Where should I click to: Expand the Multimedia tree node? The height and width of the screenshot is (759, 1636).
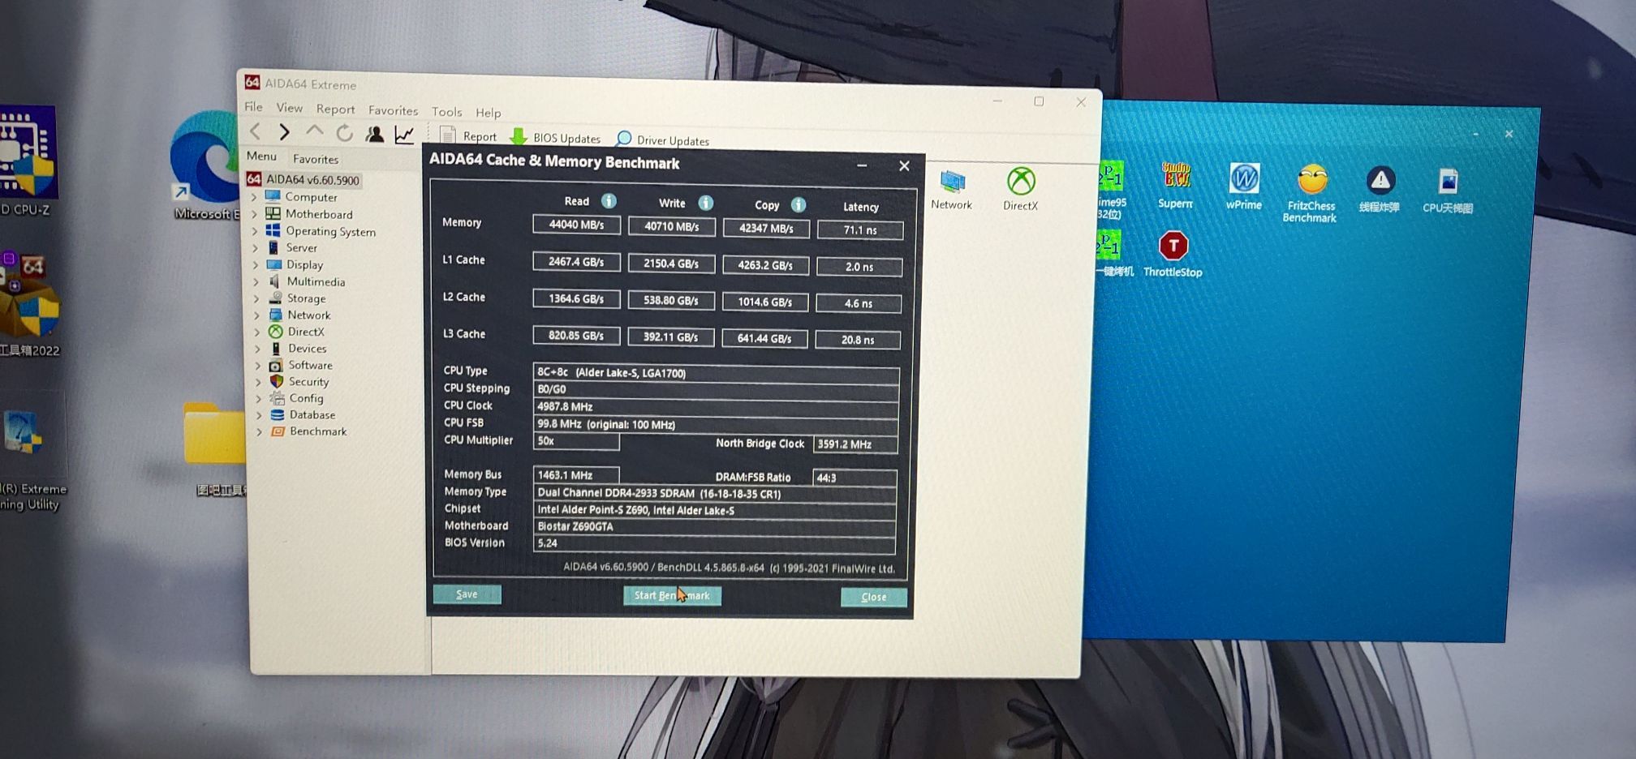pos(256,281)
